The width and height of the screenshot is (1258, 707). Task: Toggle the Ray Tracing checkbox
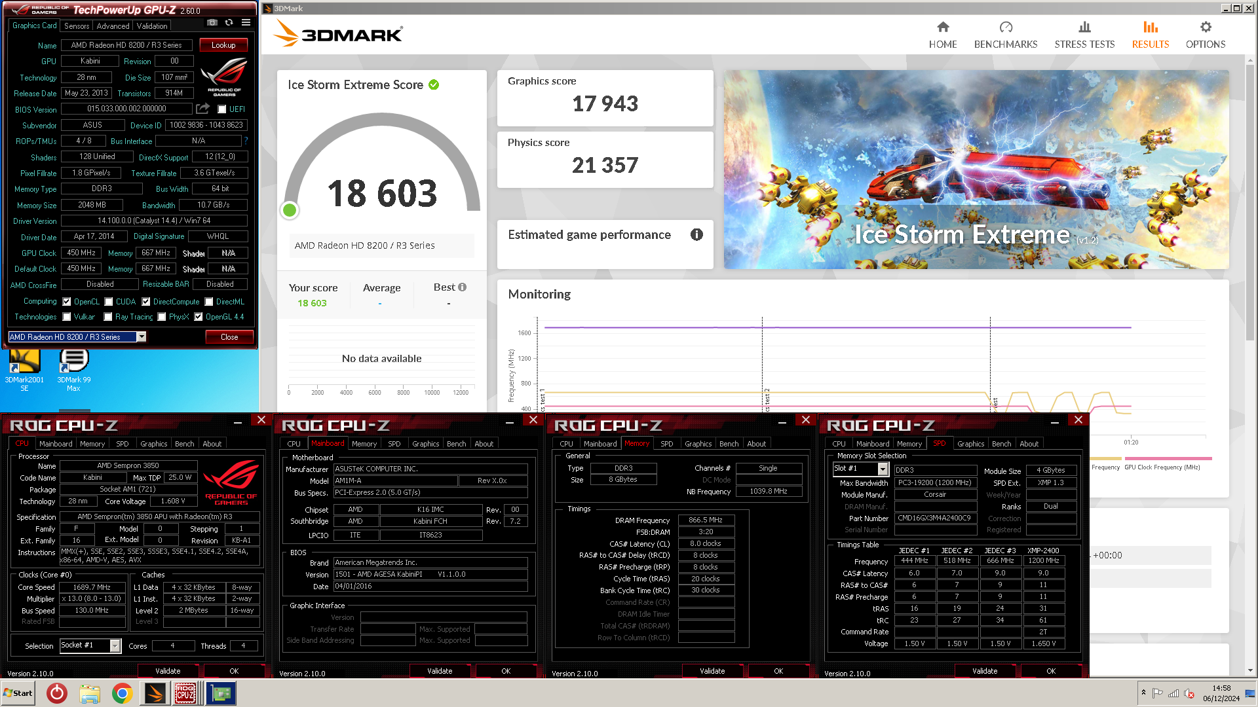(x=108, y=317)
